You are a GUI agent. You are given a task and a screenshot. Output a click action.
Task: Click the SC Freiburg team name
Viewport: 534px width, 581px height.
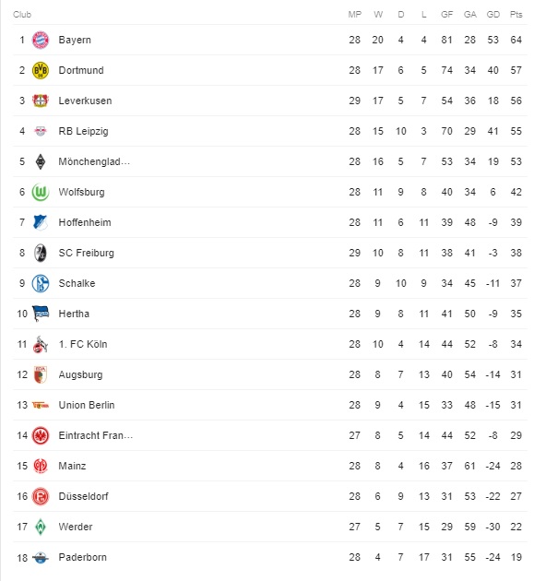(87, 253)
